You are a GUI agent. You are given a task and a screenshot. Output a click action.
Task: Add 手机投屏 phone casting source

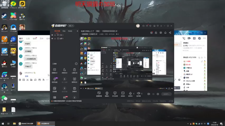[115, 94]
